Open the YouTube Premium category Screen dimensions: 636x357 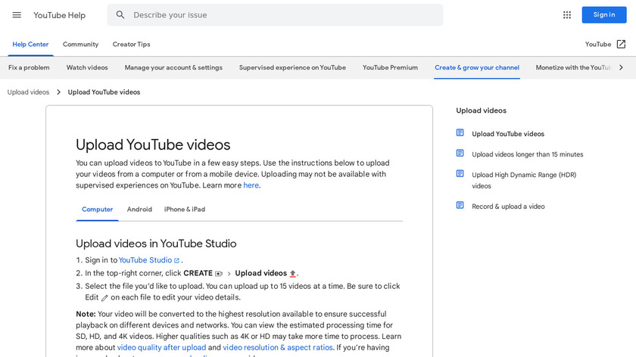tap(390, 67)
